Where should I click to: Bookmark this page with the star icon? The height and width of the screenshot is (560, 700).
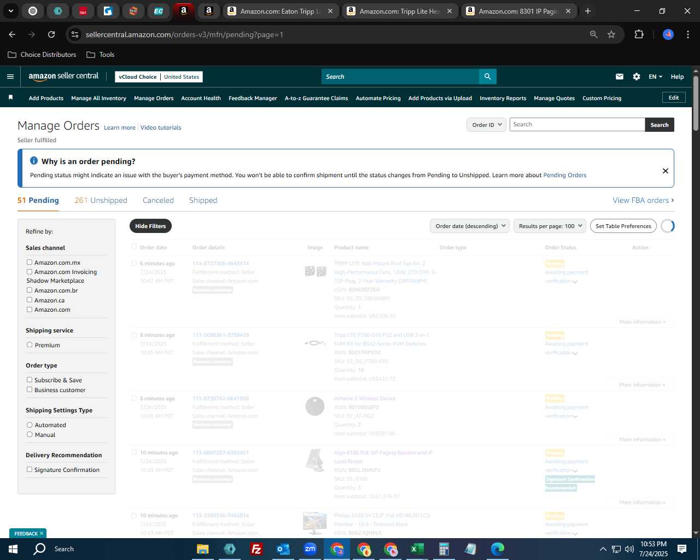tap(611, 34)
